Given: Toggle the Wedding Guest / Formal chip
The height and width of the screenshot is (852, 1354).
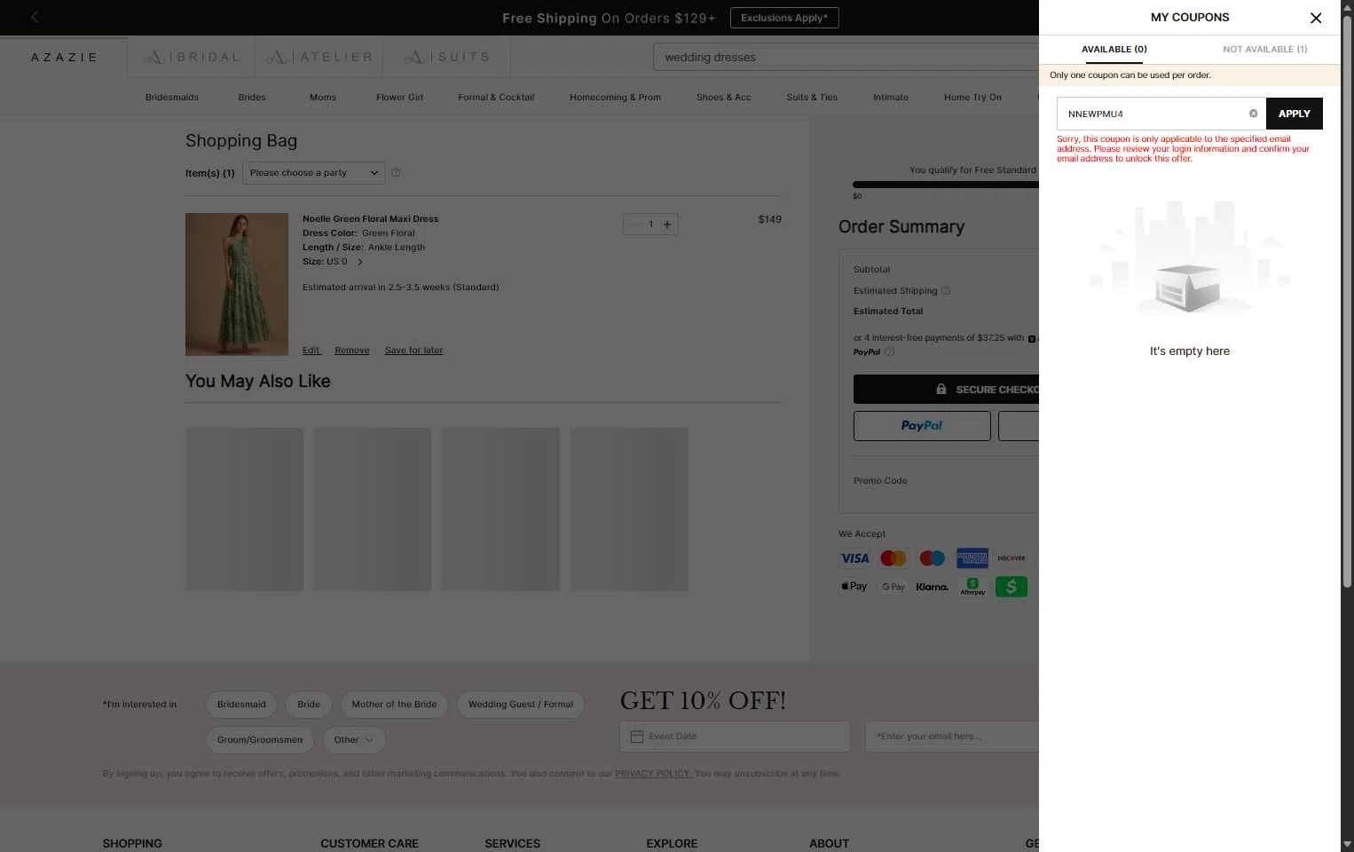Looking at the screenshot, I should [x=521, y=705].
